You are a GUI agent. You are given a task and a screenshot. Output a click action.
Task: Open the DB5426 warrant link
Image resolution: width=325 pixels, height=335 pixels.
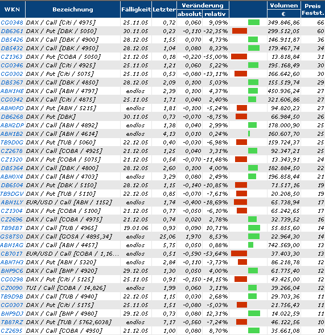tap(12, 39)
